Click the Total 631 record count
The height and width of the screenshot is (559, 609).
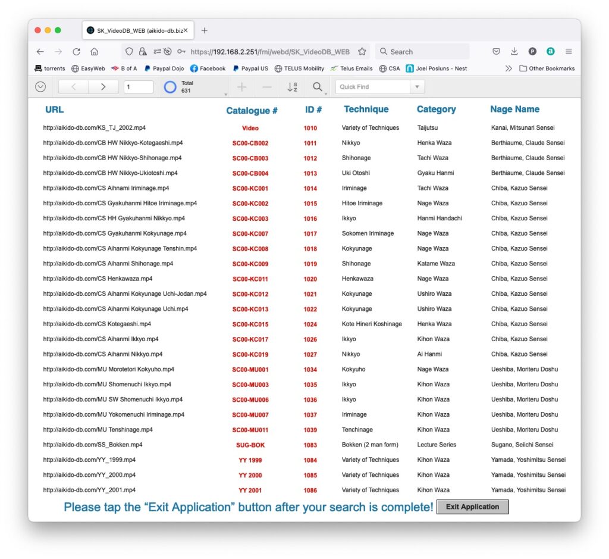point(187,87)
